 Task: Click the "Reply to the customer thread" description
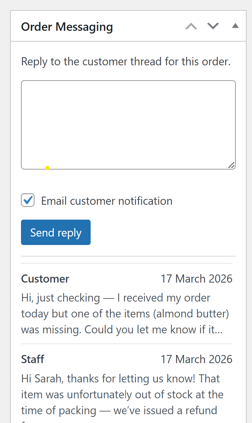[x=126, y=62]
